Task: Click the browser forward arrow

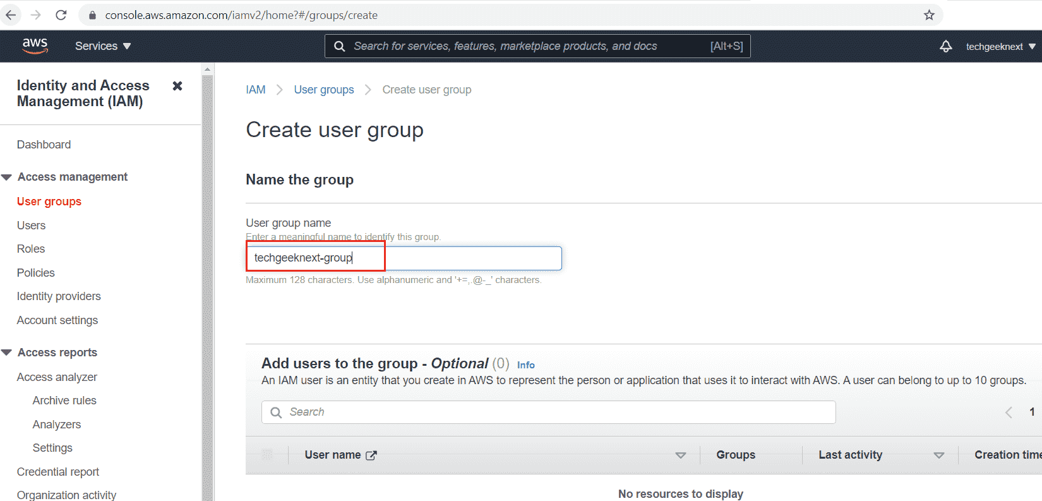Action: click(36, 15)
